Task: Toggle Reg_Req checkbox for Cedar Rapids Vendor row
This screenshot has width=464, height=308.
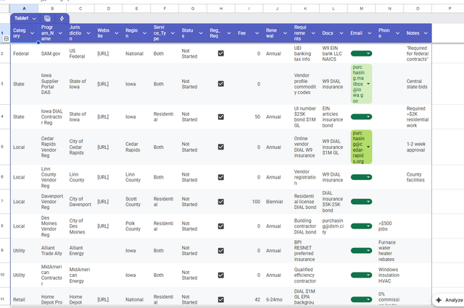Action: [220, 147]
